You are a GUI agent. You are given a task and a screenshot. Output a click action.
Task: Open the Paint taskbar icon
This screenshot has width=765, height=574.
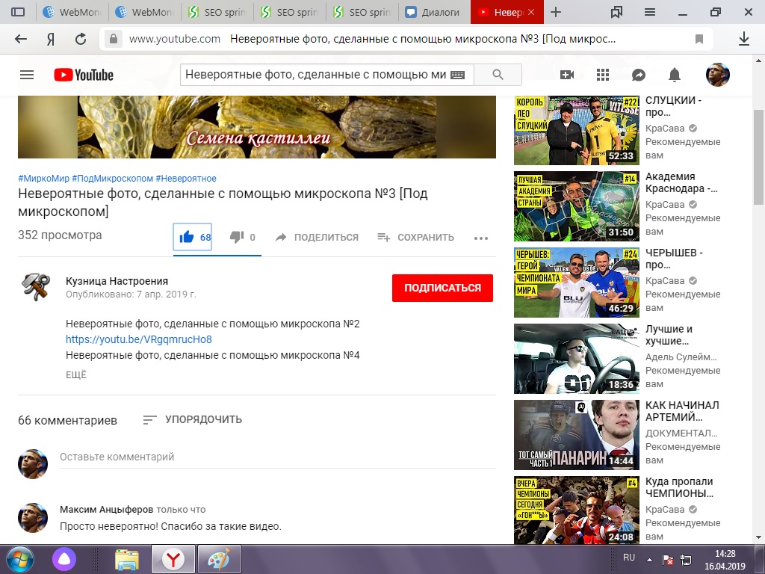click(219, 559)
